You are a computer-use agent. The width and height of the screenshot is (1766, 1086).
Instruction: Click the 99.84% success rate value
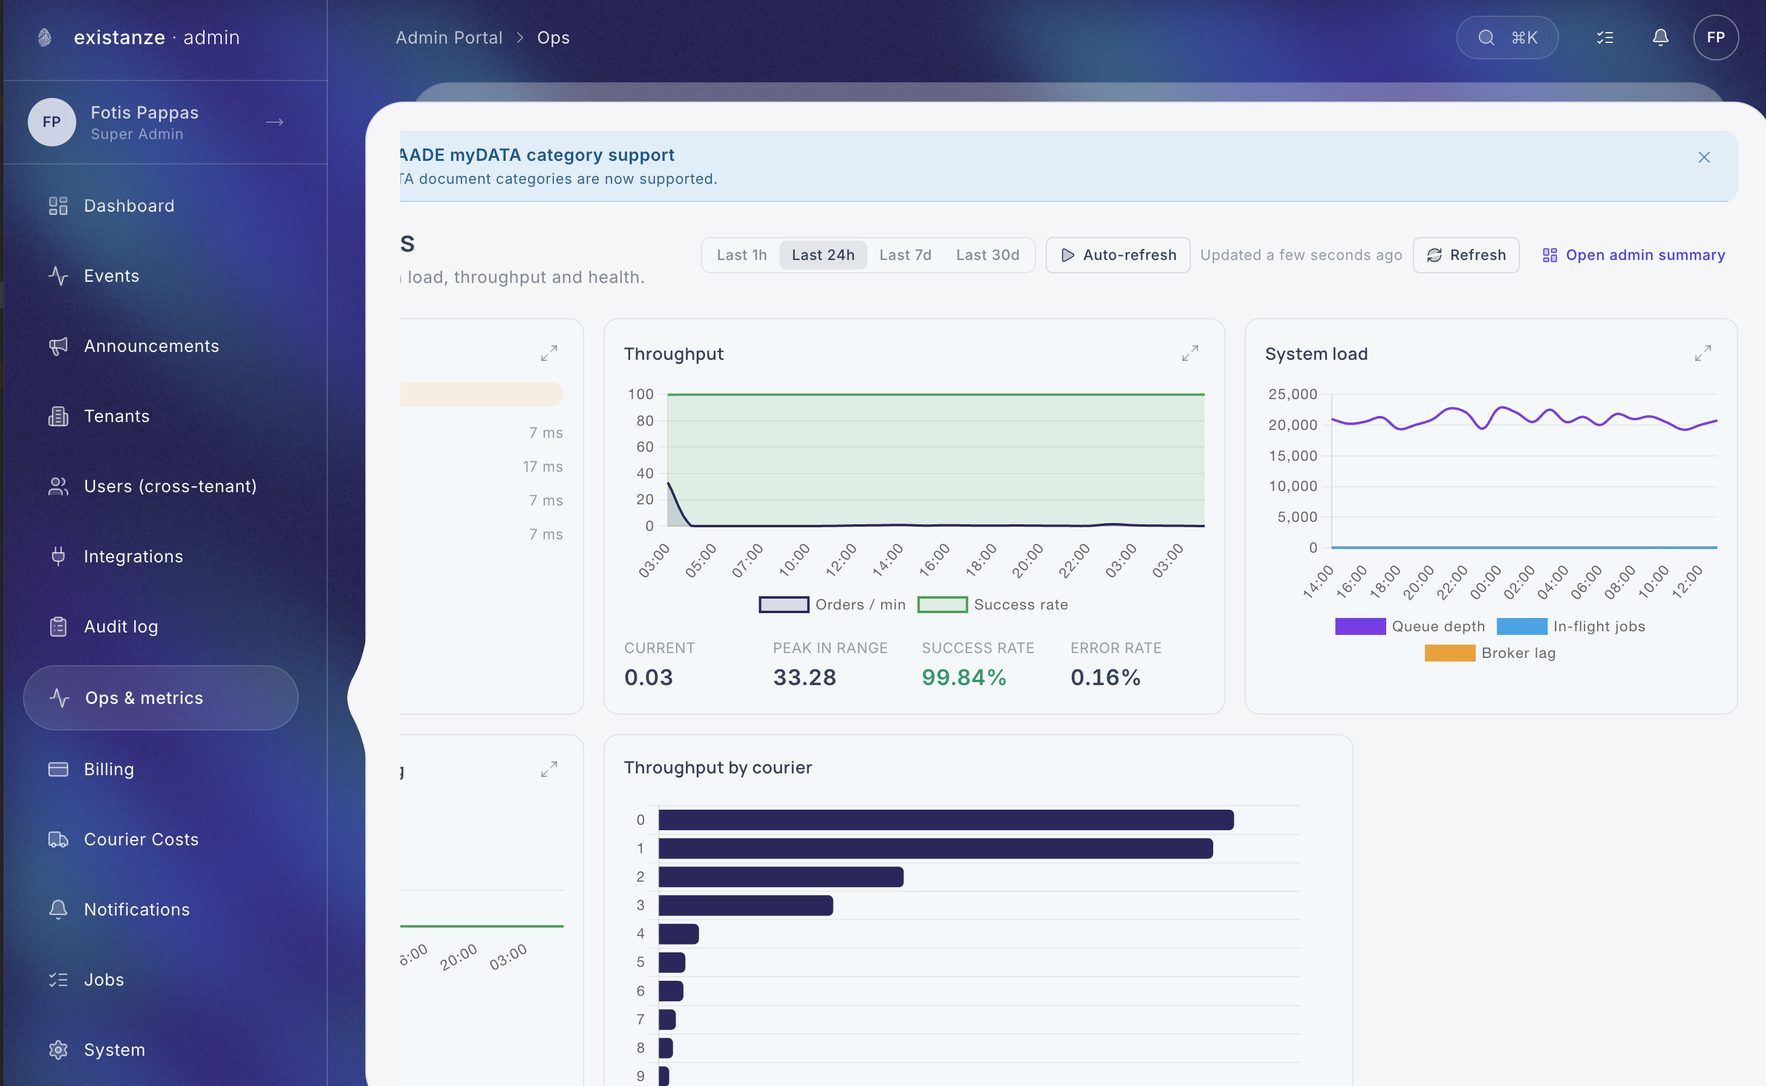point(964,677)
